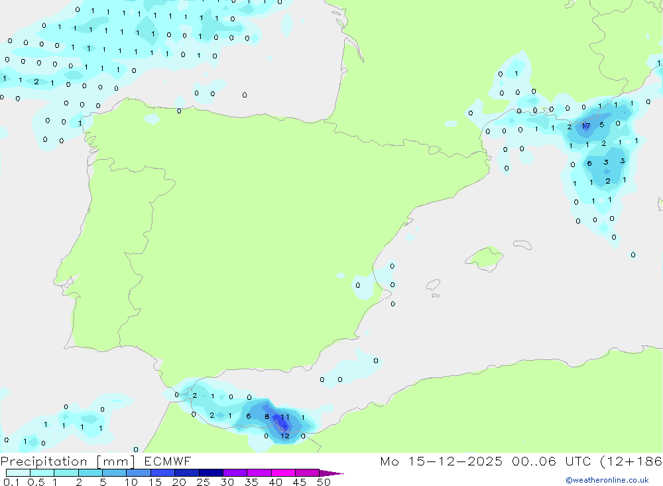663x486 pixels.
Task: Select the 5–10 mm blue legend swatch
Action: coord(114,473)
